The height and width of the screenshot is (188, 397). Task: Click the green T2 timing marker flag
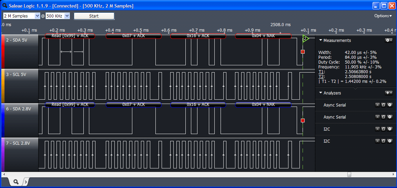(306, 39)
